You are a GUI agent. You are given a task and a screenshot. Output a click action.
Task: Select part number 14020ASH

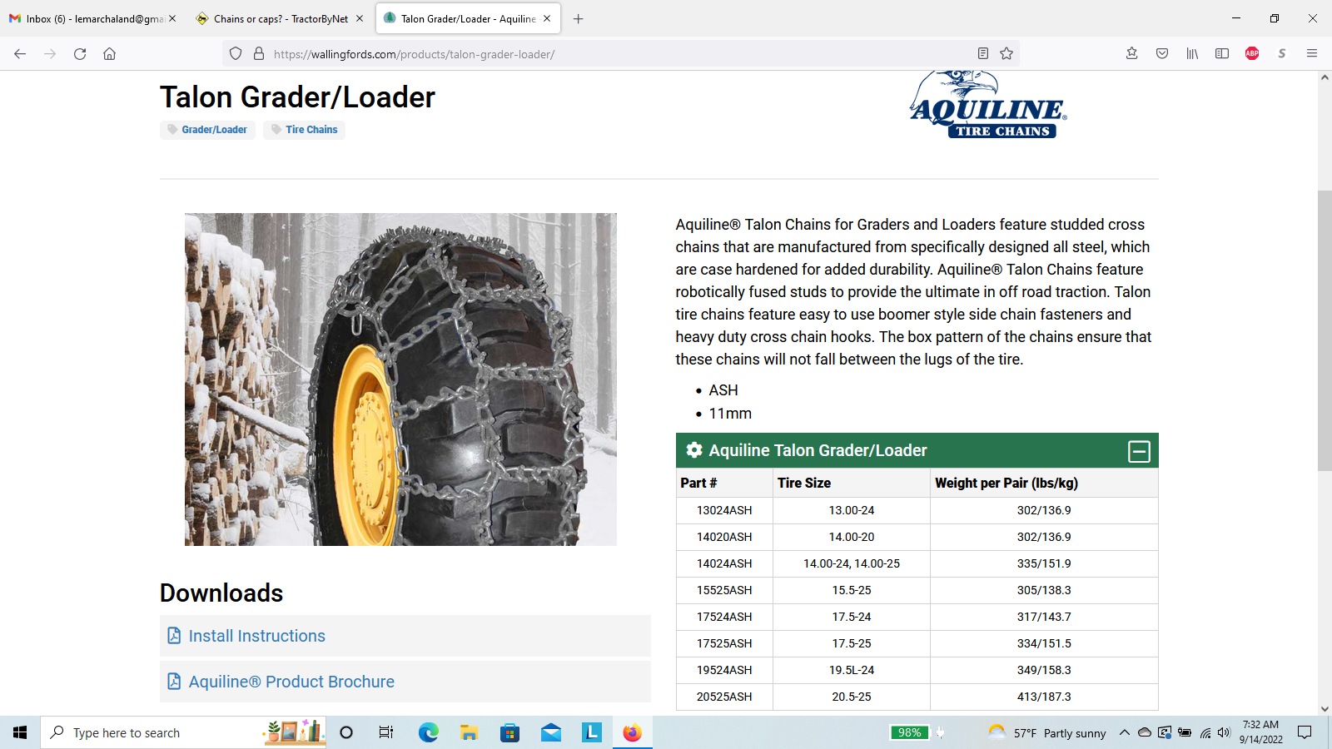click(x=724, y=537)
